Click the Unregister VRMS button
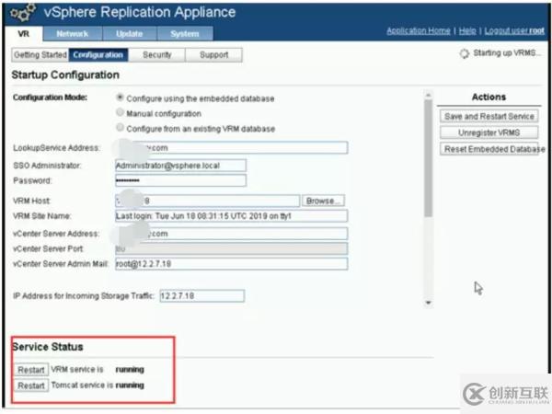The width and height of the screenshot is (552, 414). coord(489,132)
